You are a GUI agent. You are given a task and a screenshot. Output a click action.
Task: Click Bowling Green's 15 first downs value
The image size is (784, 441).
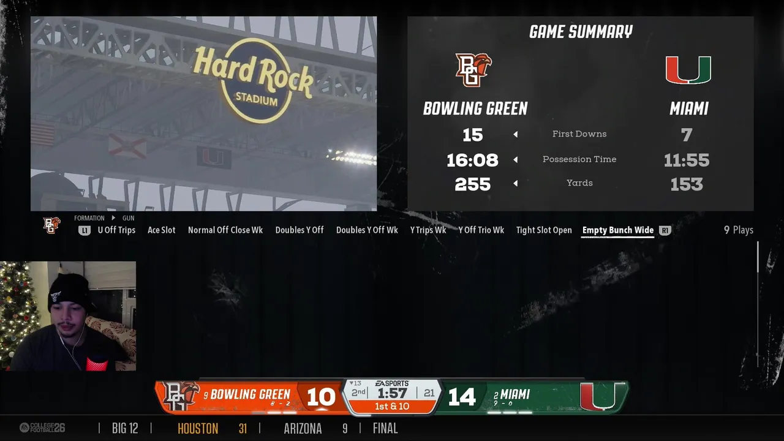pyautogui.click(x=473, y=135)
